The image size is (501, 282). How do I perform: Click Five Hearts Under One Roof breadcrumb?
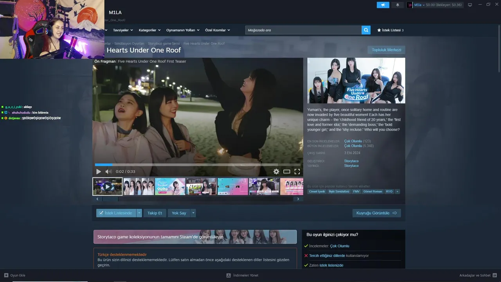204,43
